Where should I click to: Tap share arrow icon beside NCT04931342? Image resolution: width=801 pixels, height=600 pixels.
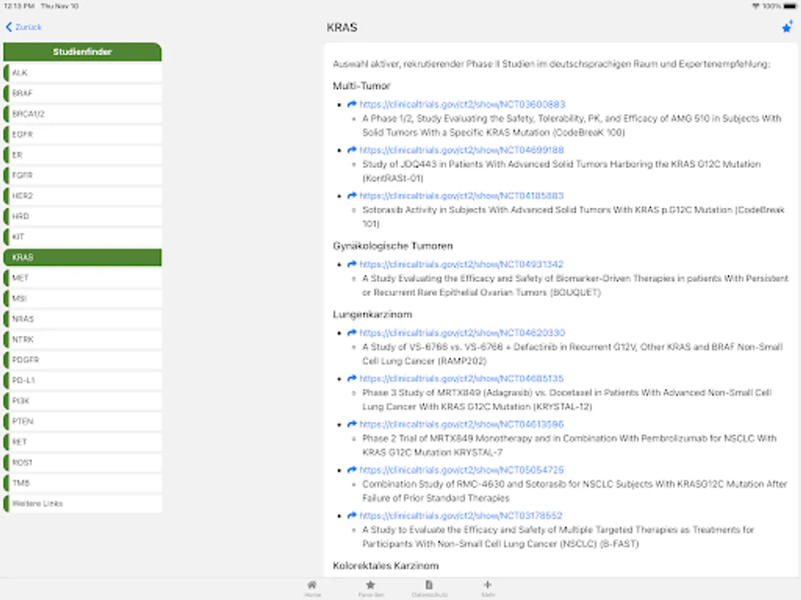(352, 265)
